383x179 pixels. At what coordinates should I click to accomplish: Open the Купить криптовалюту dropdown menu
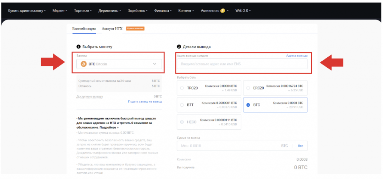coord(27,10)
